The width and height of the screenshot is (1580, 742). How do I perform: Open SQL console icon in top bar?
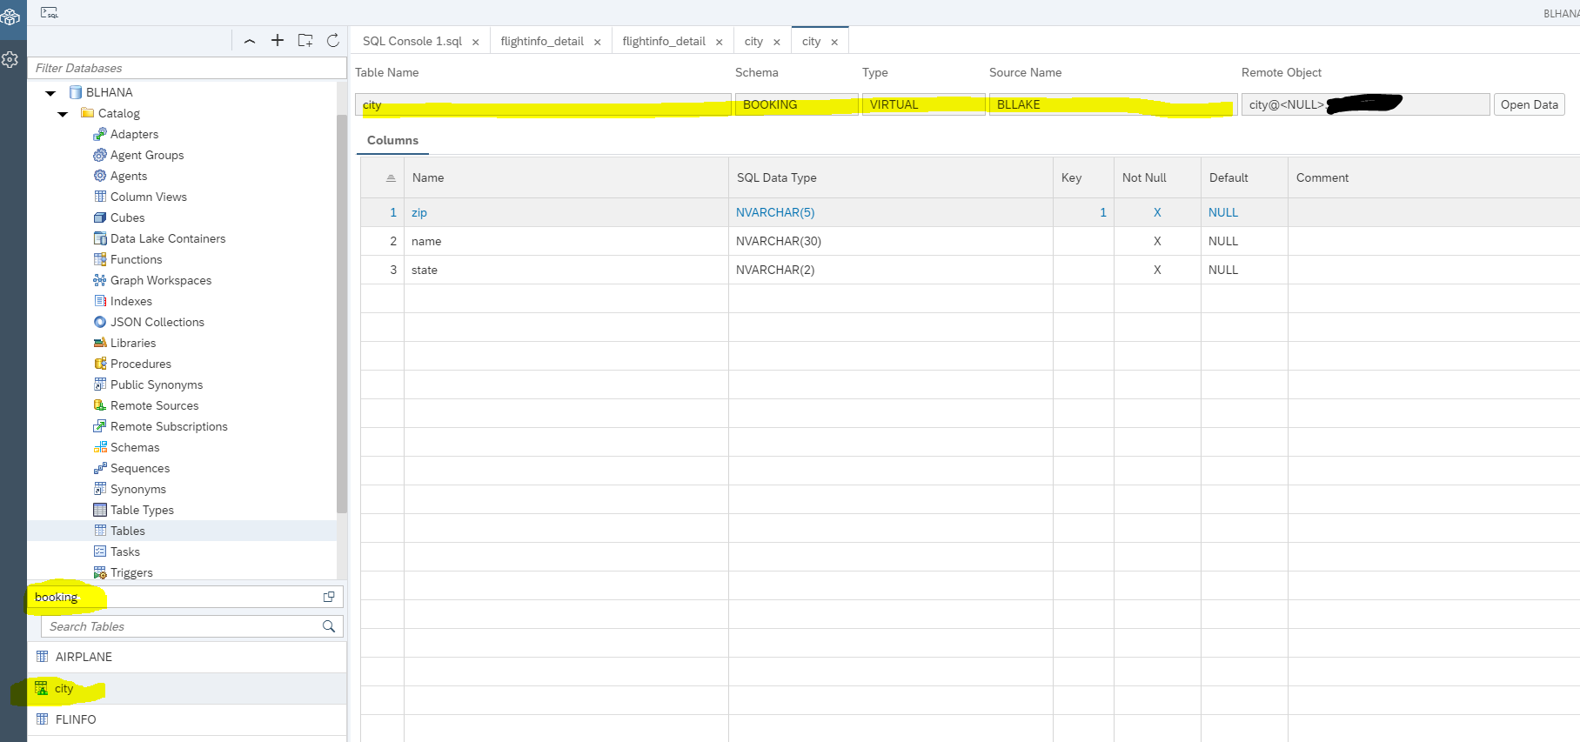coord(50,12)
